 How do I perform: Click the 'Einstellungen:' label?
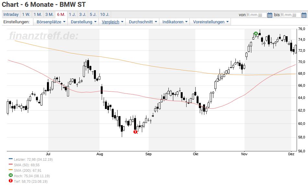point(17,22)
